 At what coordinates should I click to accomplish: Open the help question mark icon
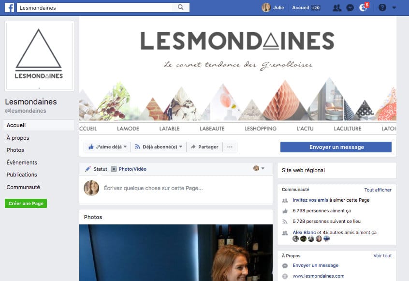[382, 8]
